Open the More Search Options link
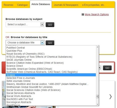The image size is (117, 108). point(97,14)
